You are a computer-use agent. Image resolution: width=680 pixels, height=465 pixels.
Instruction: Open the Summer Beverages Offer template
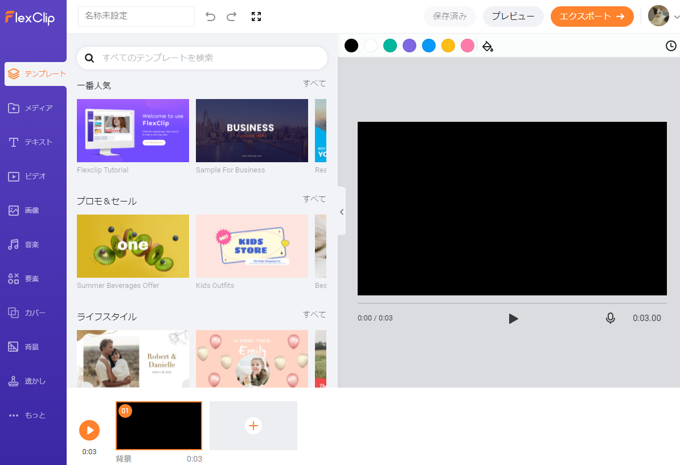[133, 246]
